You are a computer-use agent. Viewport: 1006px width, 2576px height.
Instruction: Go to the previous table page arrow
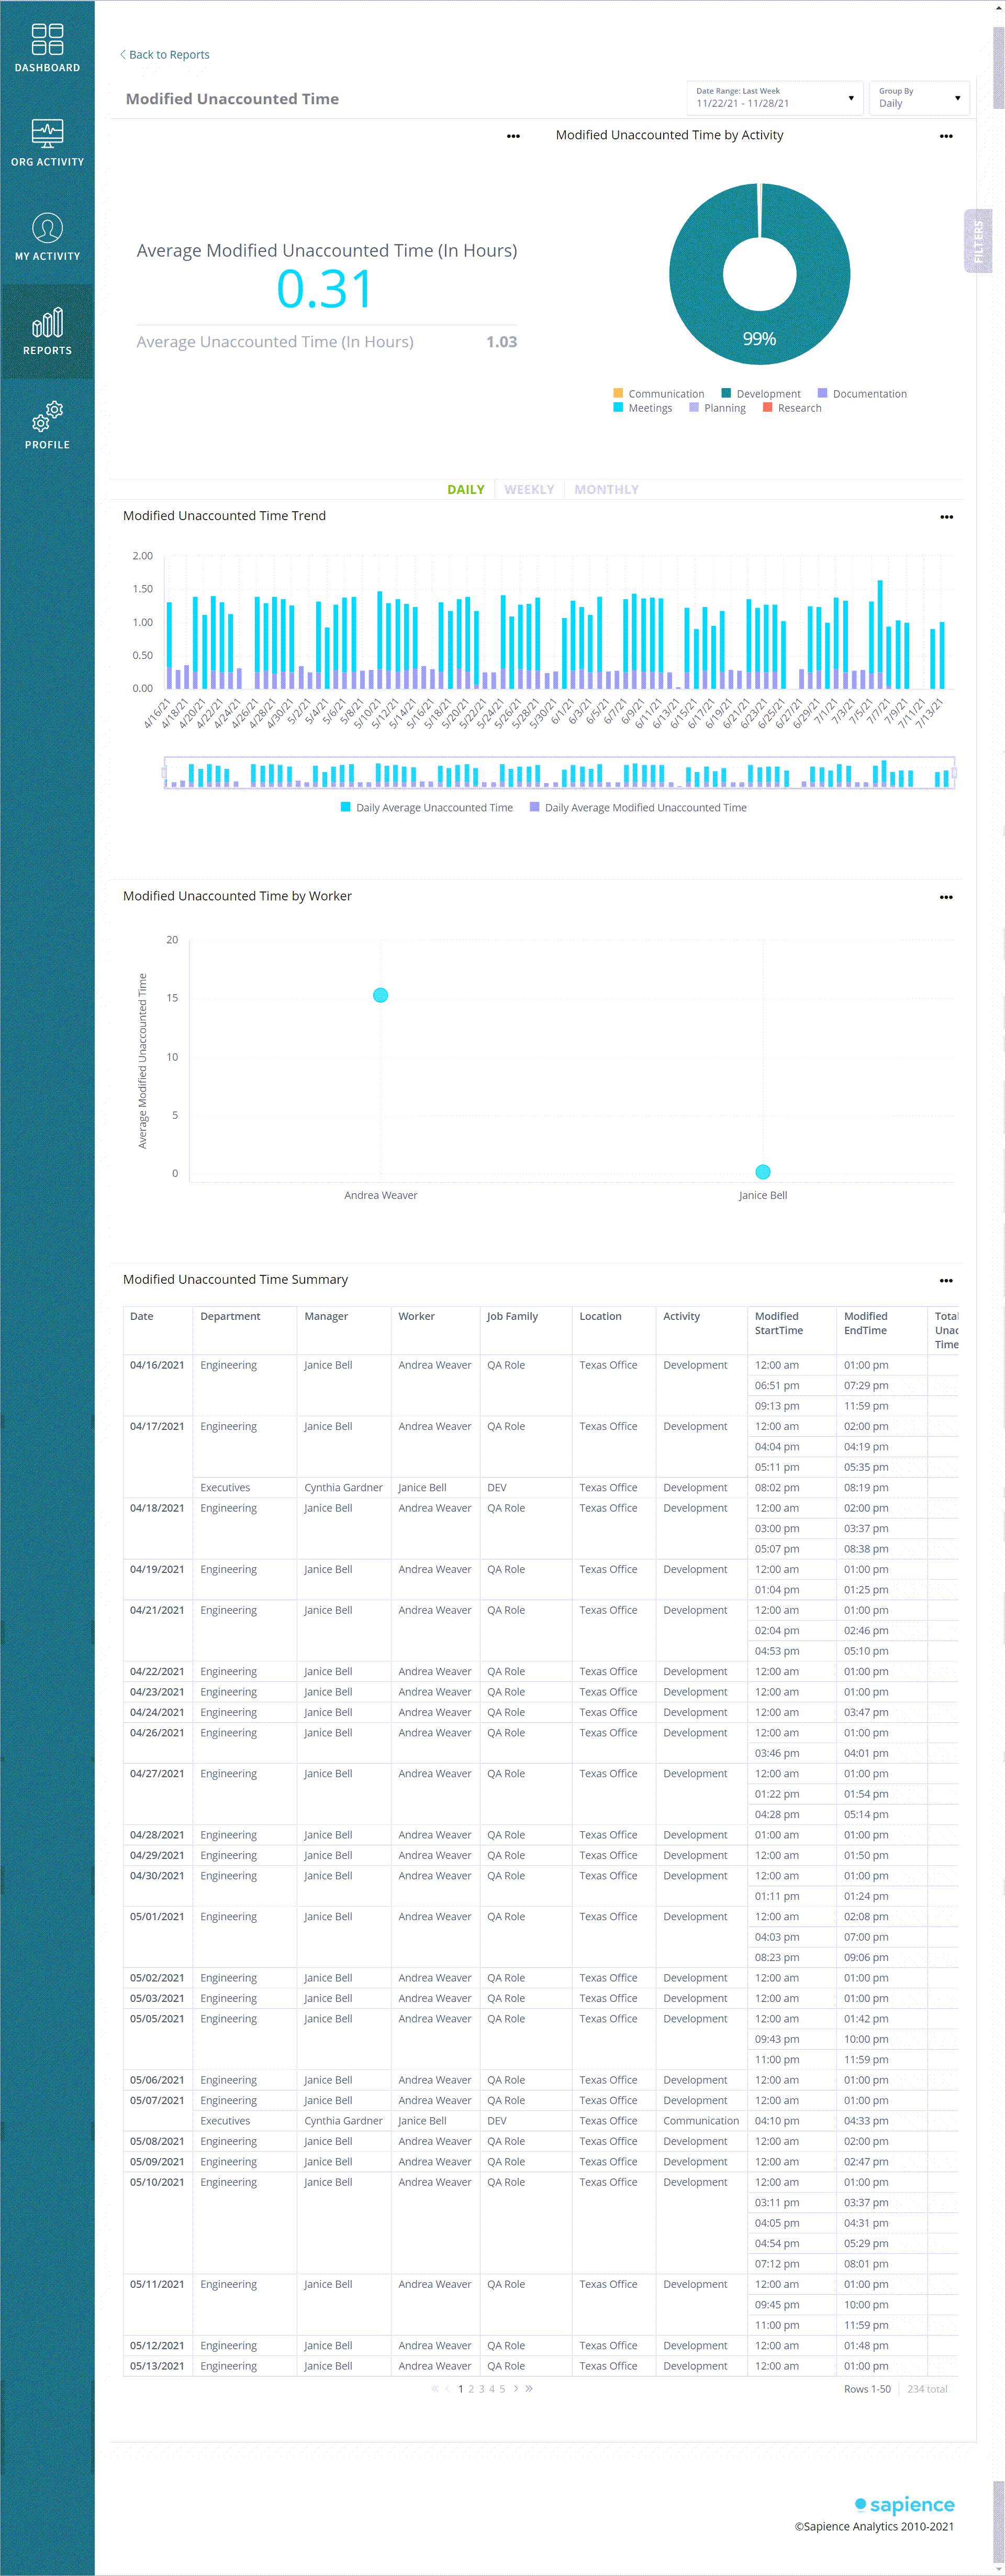[446, 2388]
